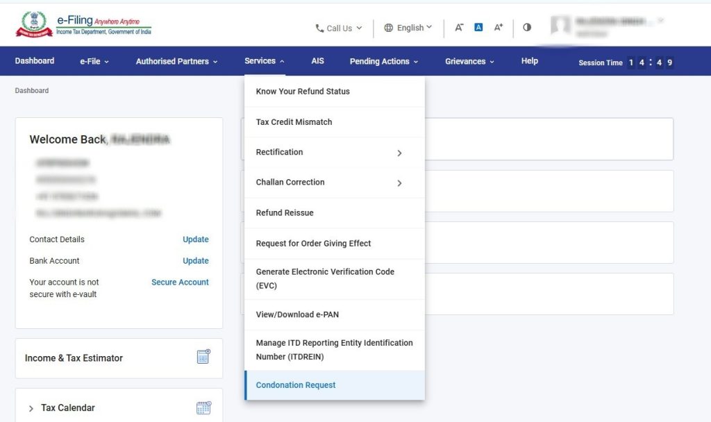Click Update link for Contact Details
The width and height of the screenshot is (711, 422).
click(195, 239)
